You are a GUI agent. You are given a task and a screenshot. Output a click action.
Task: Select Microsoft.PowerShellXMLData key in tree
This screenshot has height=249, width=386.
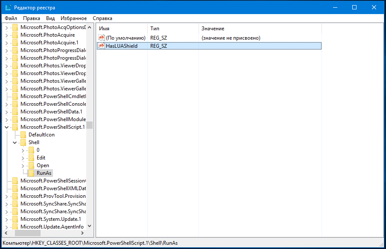point(53,188)
